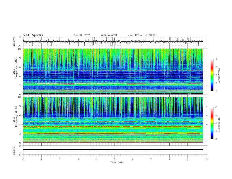Click the '0' tick on the time axis
This screenshot has height=179, width=232.
[x=23, y=159]
